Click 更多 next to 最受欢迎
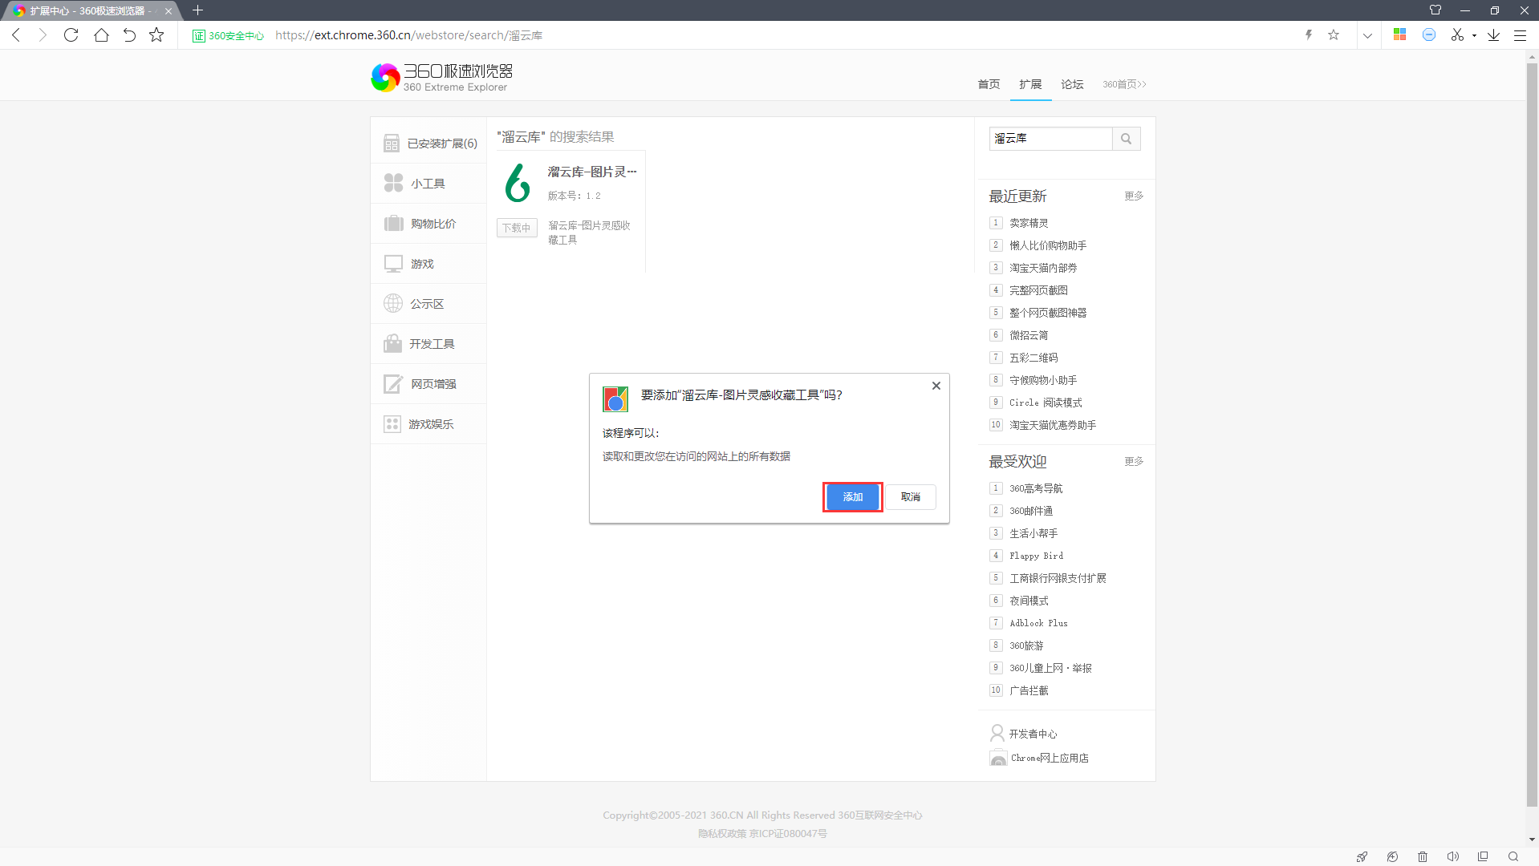Screen dimensions: 1539x866 click(1134, 461)
